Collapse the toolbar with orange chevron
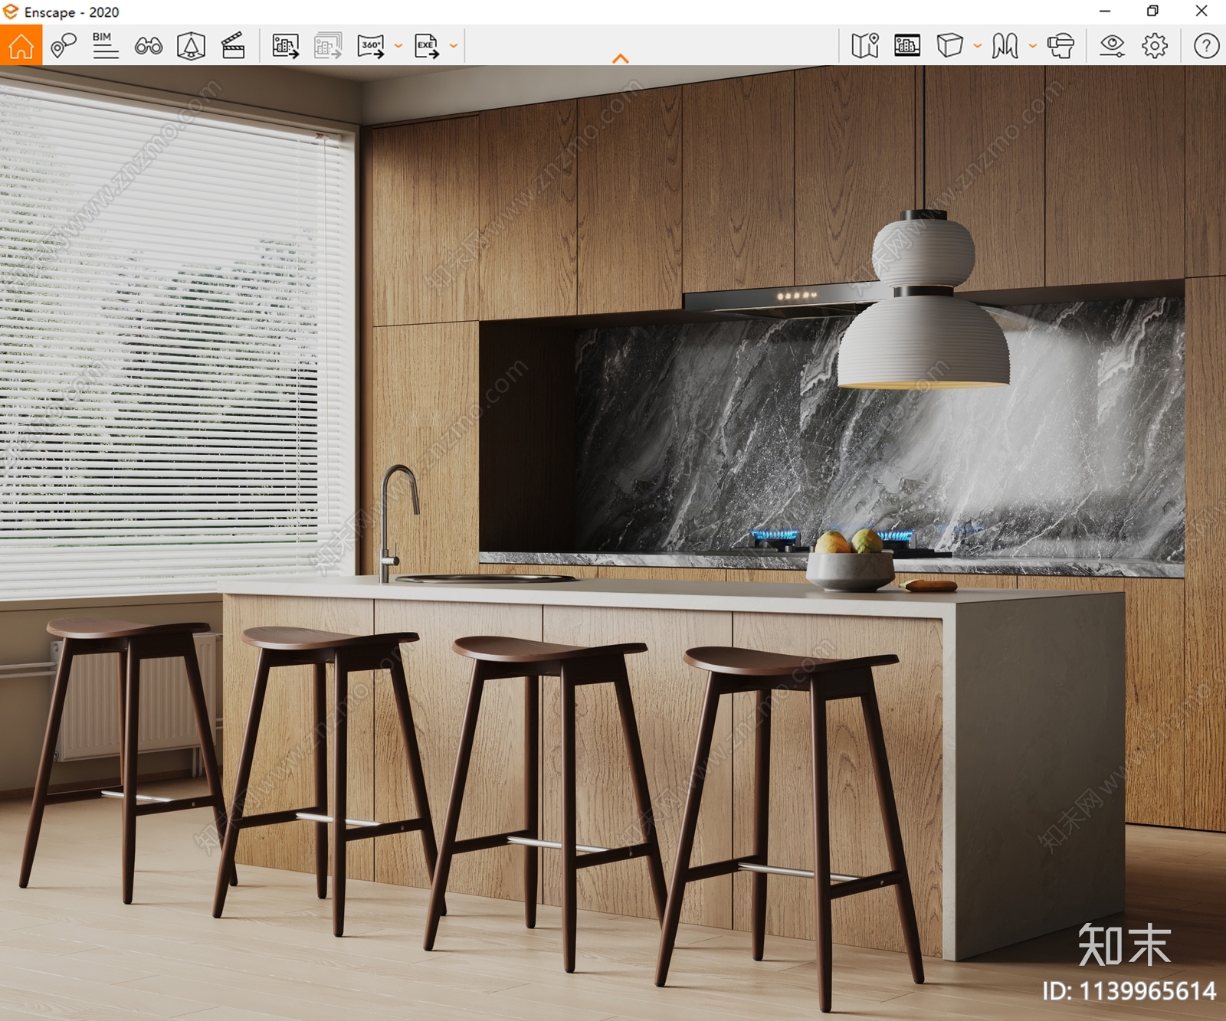 point(621,59)
